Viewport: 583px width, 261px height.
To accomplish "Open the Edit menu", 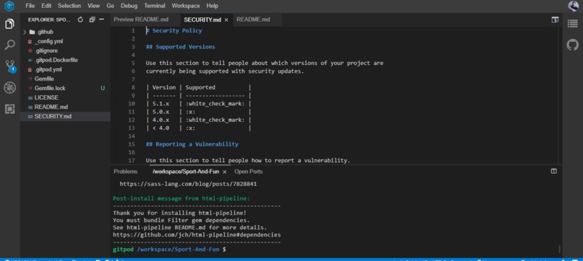I will (x=46, y=6).
